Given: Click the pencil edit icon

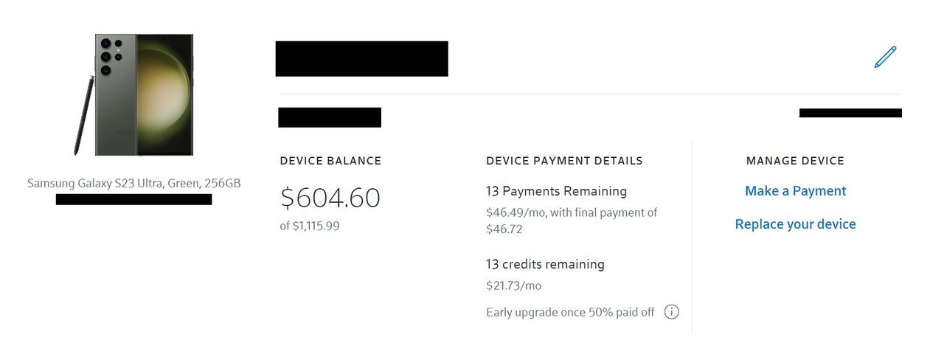Looking at the screenshot, I should click(885, 58).
